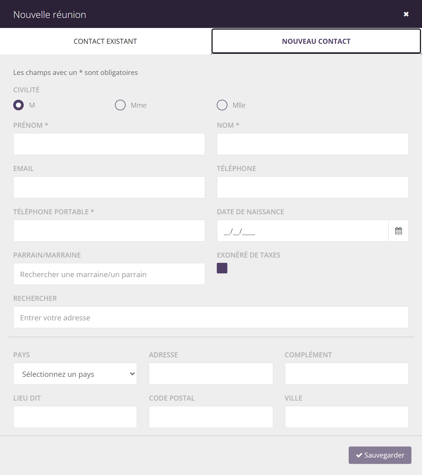Click the Entrer votre adresse search box
422x475 pixels.
pos(211,317)
